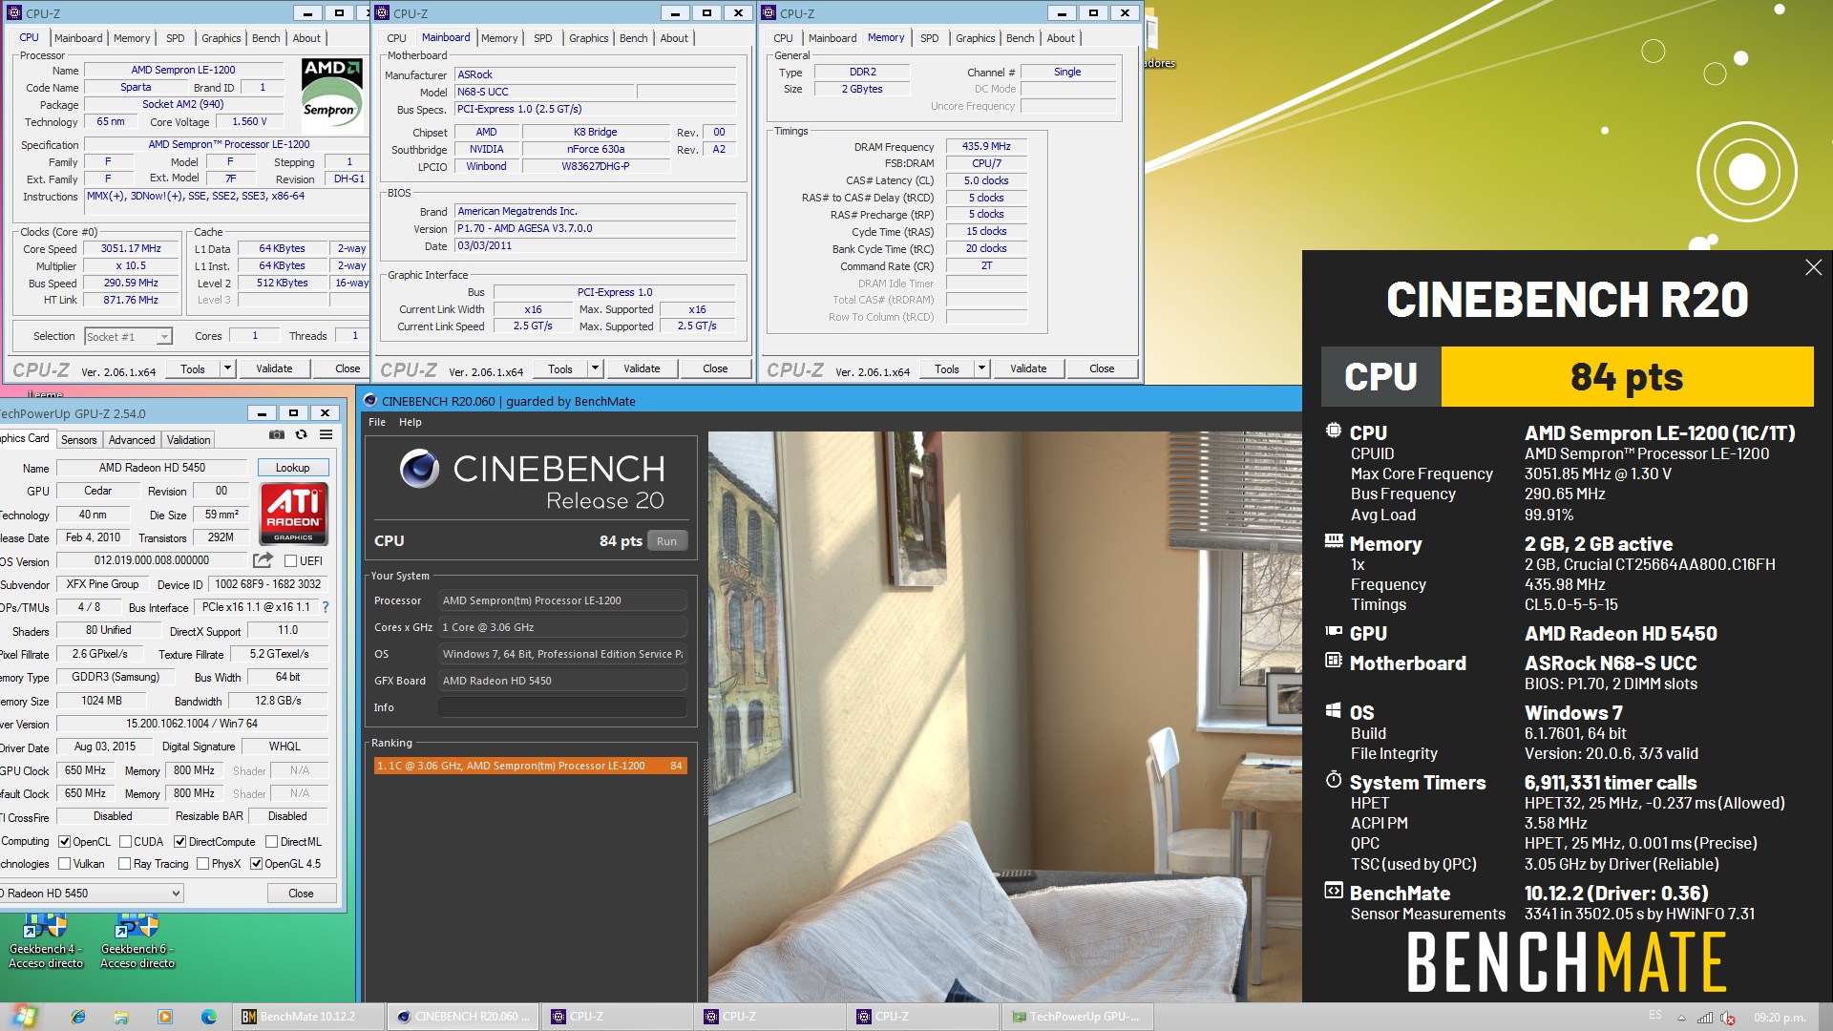Click Run button next to CPU score in Cinebench

tap(666, 541)
